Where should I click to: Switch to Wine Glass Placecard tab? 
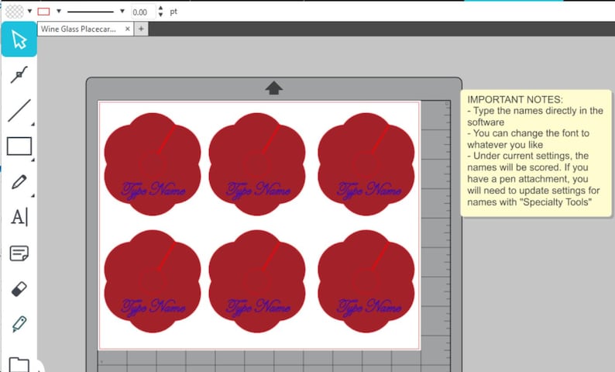click(x=78, y=29)
